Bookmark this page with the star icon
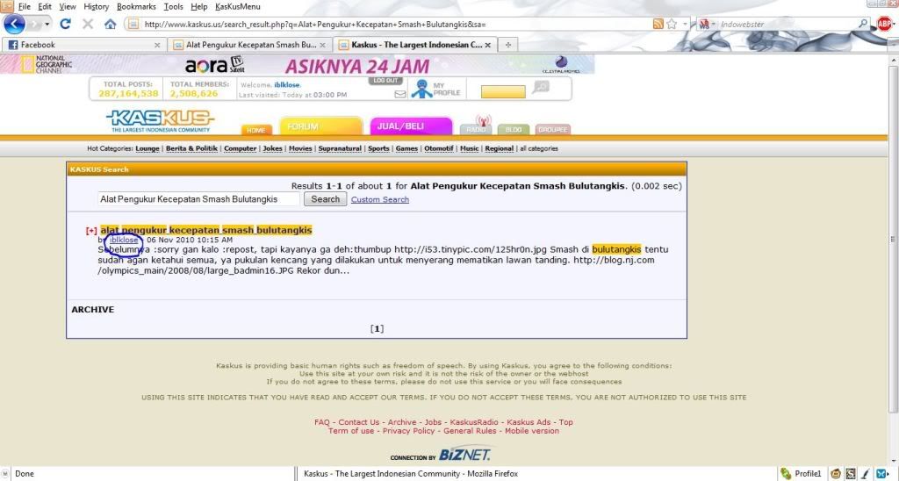Image resolution: width=899 pixels, height=481 pixels. pos(672,24)
